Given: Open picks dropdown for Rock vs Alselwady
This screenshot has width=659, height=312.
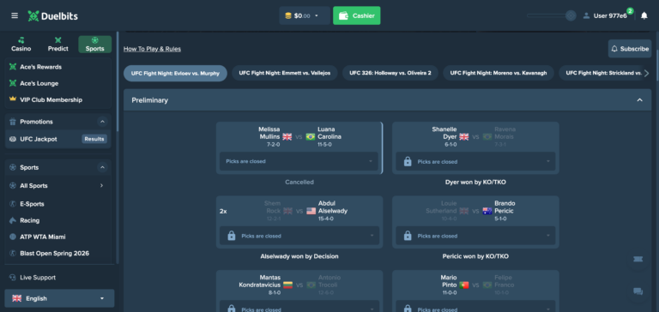Looking at the screenshot, I should coord(299,236).
